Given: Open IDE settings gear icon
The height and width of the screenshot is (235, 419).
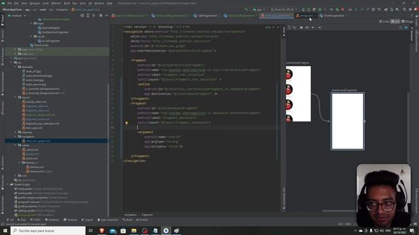Looking at the screenshot, I should tap(410, 9).
